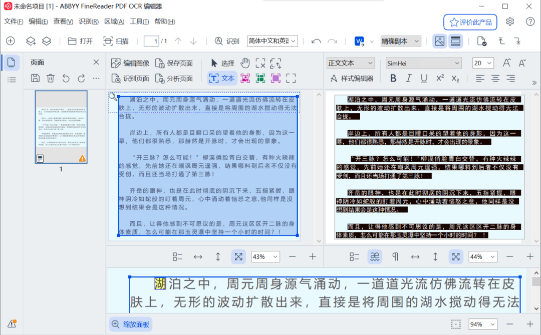Open the 区域(A) menu

pos(114,22)
